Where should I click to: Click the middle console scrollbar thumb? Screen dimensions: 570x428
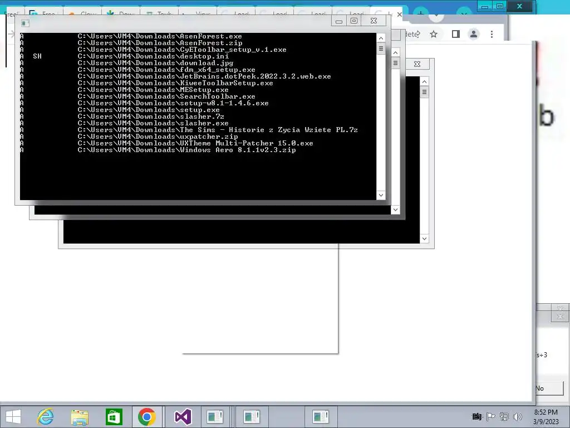click(395, 64)
